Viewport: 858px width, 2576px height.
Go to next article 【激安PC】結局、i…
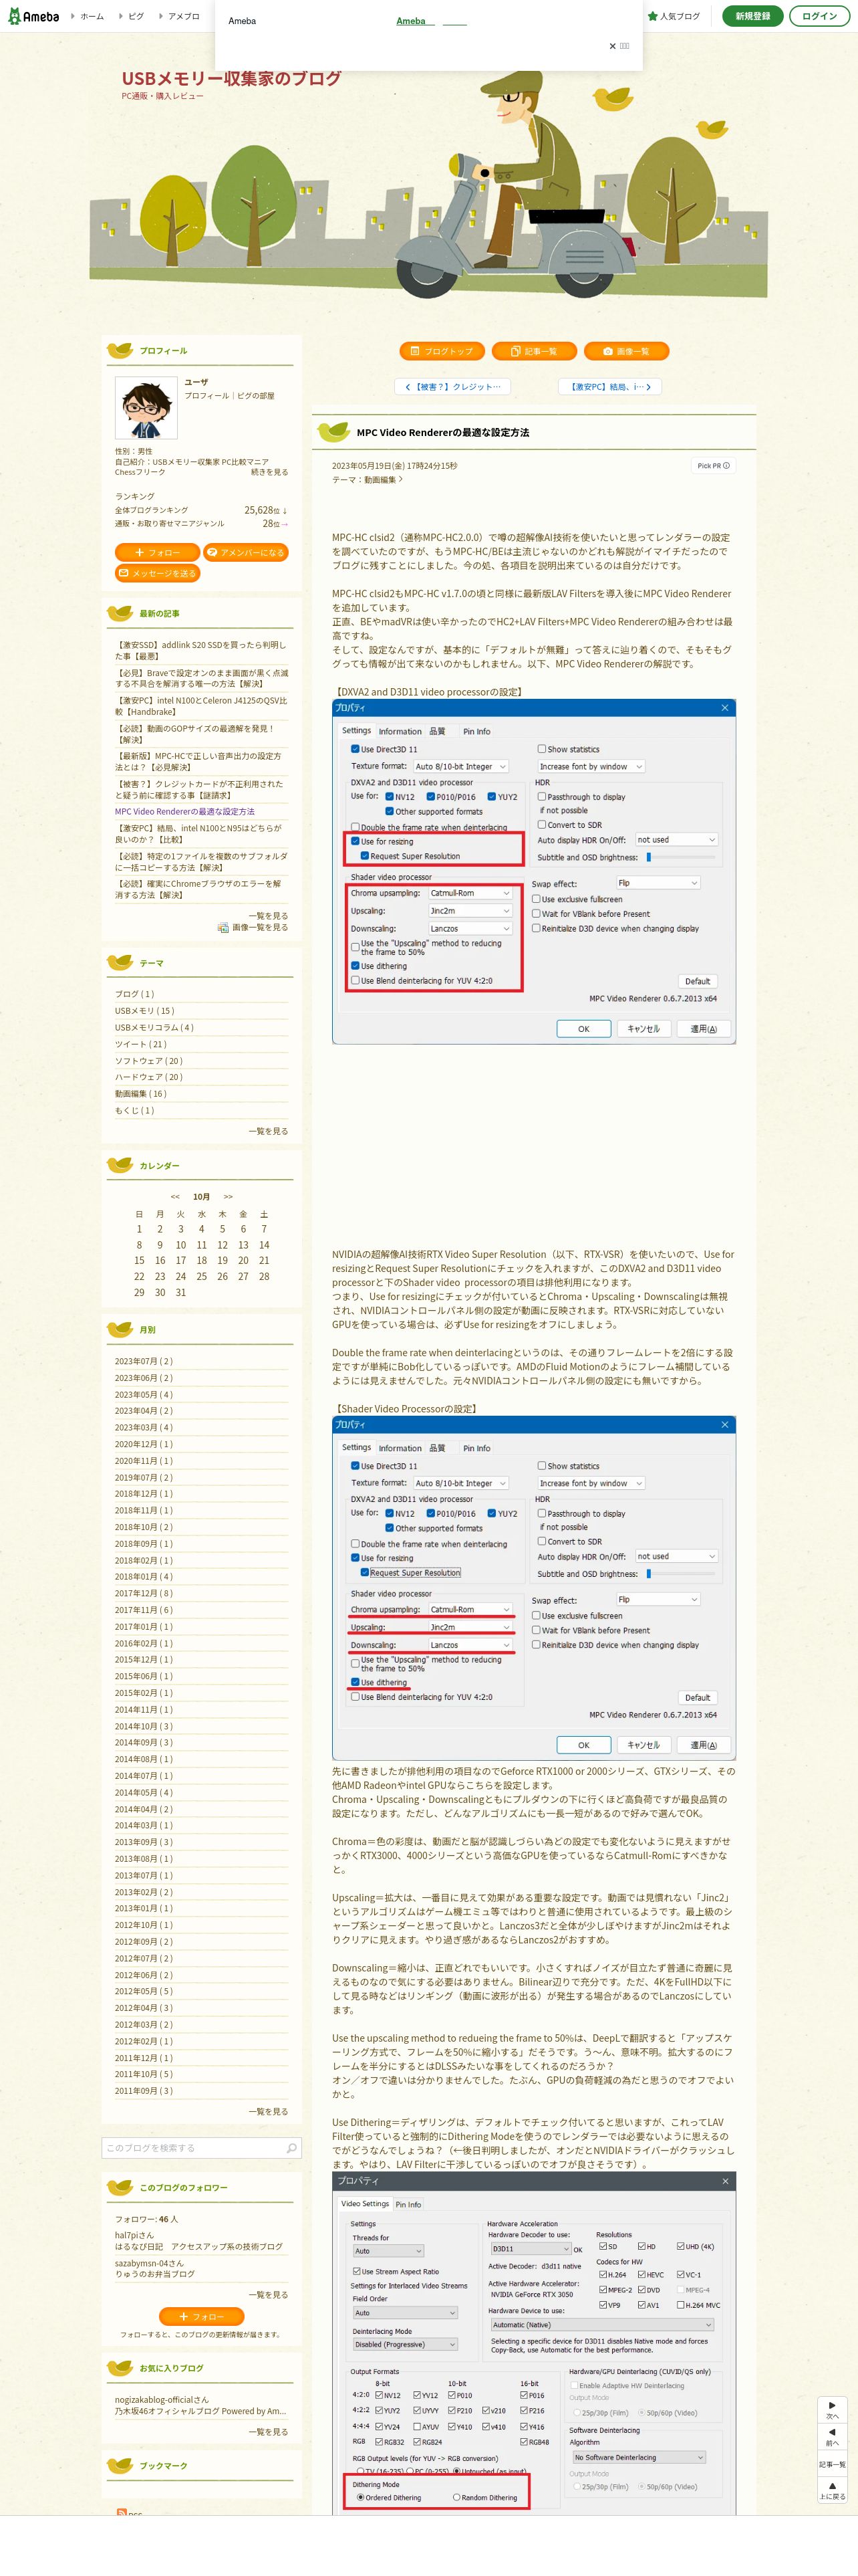tap(609, 386)
